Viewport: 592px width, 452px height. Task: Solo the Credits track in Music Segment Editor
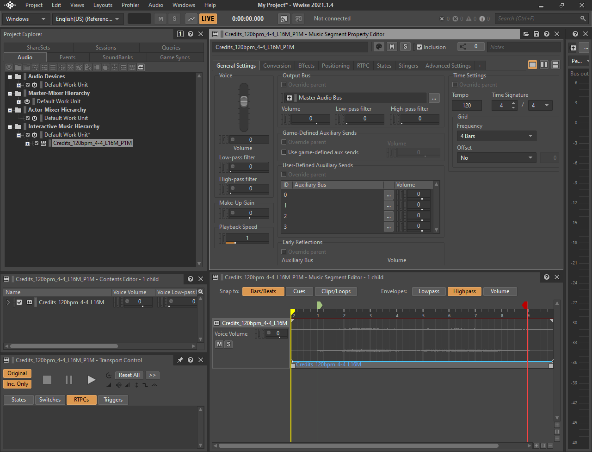(228, 344)
